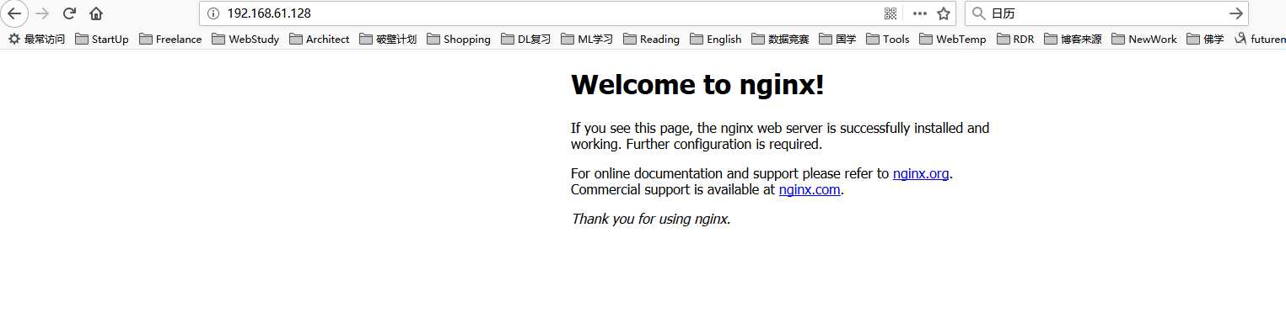Open the 数据竞赛 bookmark folder
Image resolution: width=1286 pixels, height=318 pixels.
click(x=780, y=39)
